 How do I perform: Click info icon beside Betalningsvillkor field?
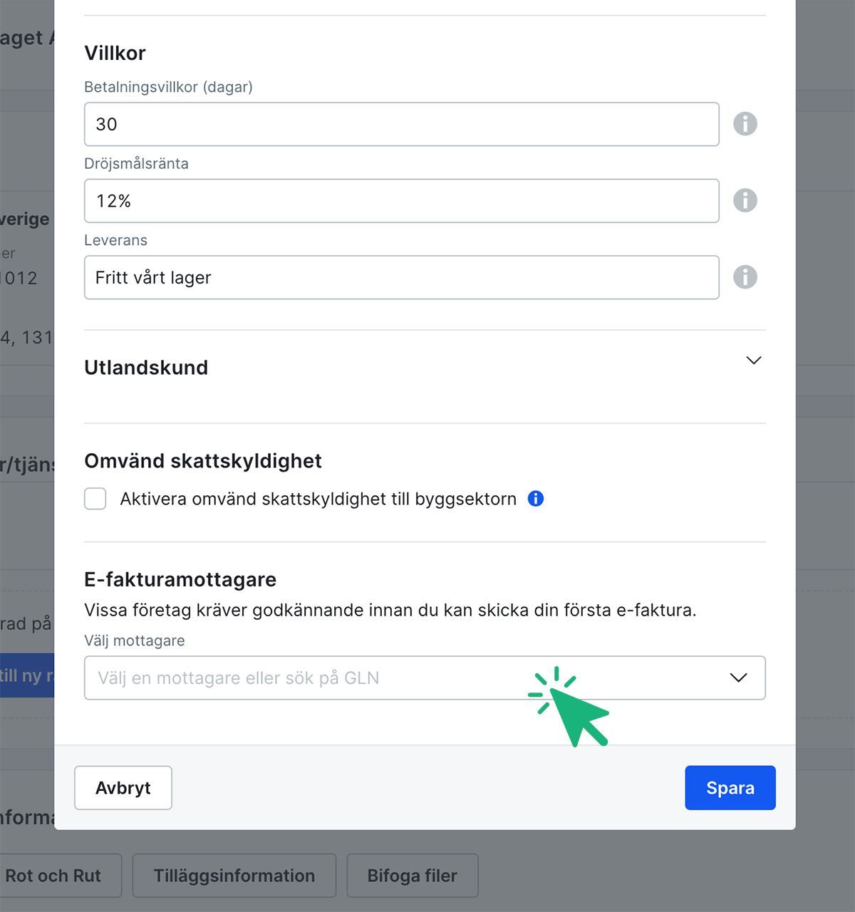[x=745, y=124]
